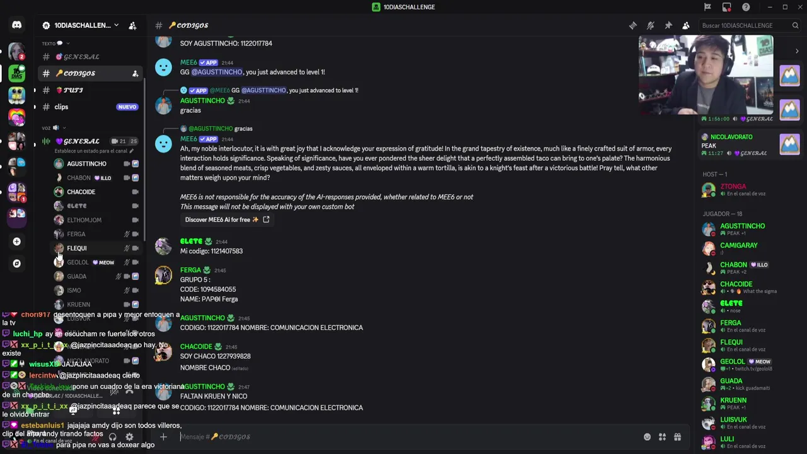This screenshot has width=807, height=454.
Task: Click the Help question mark icon
Action: 746,7
